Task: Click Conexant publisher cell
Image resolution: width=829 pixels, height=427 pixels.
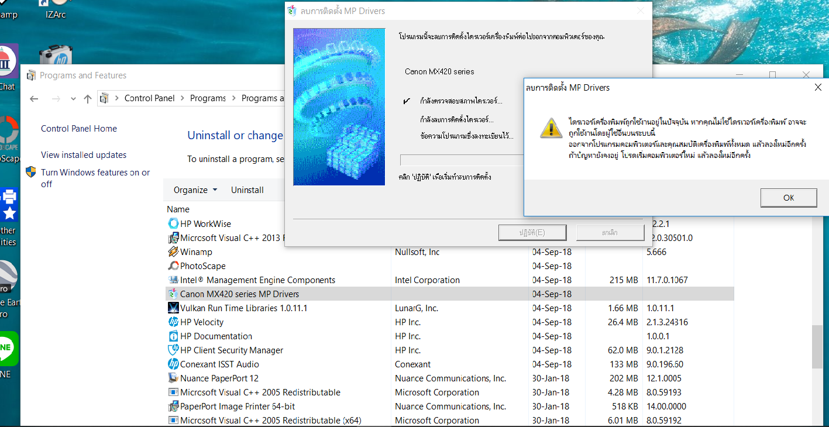Action: pyautogui.click(x=412, y=364)
